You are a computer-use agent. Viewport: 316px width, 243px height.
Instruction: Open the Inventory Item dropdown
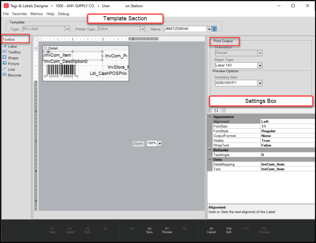click(x=260, y=83)
